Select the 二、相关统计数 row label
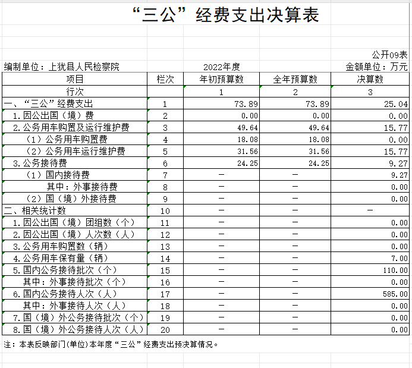 tap(34, 210)
